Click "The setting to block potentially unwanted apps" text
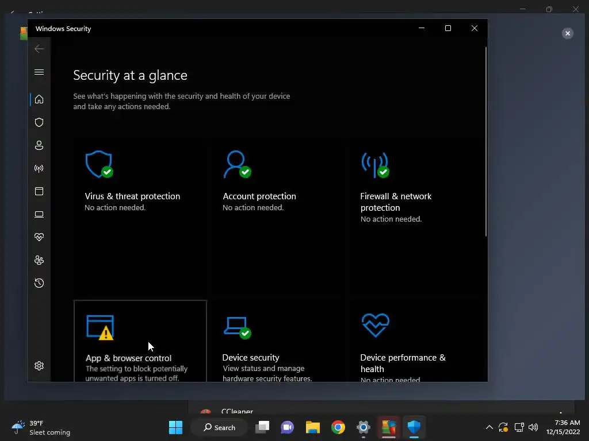The height and width of the screenshot is (441, 589). pos(136,373)
